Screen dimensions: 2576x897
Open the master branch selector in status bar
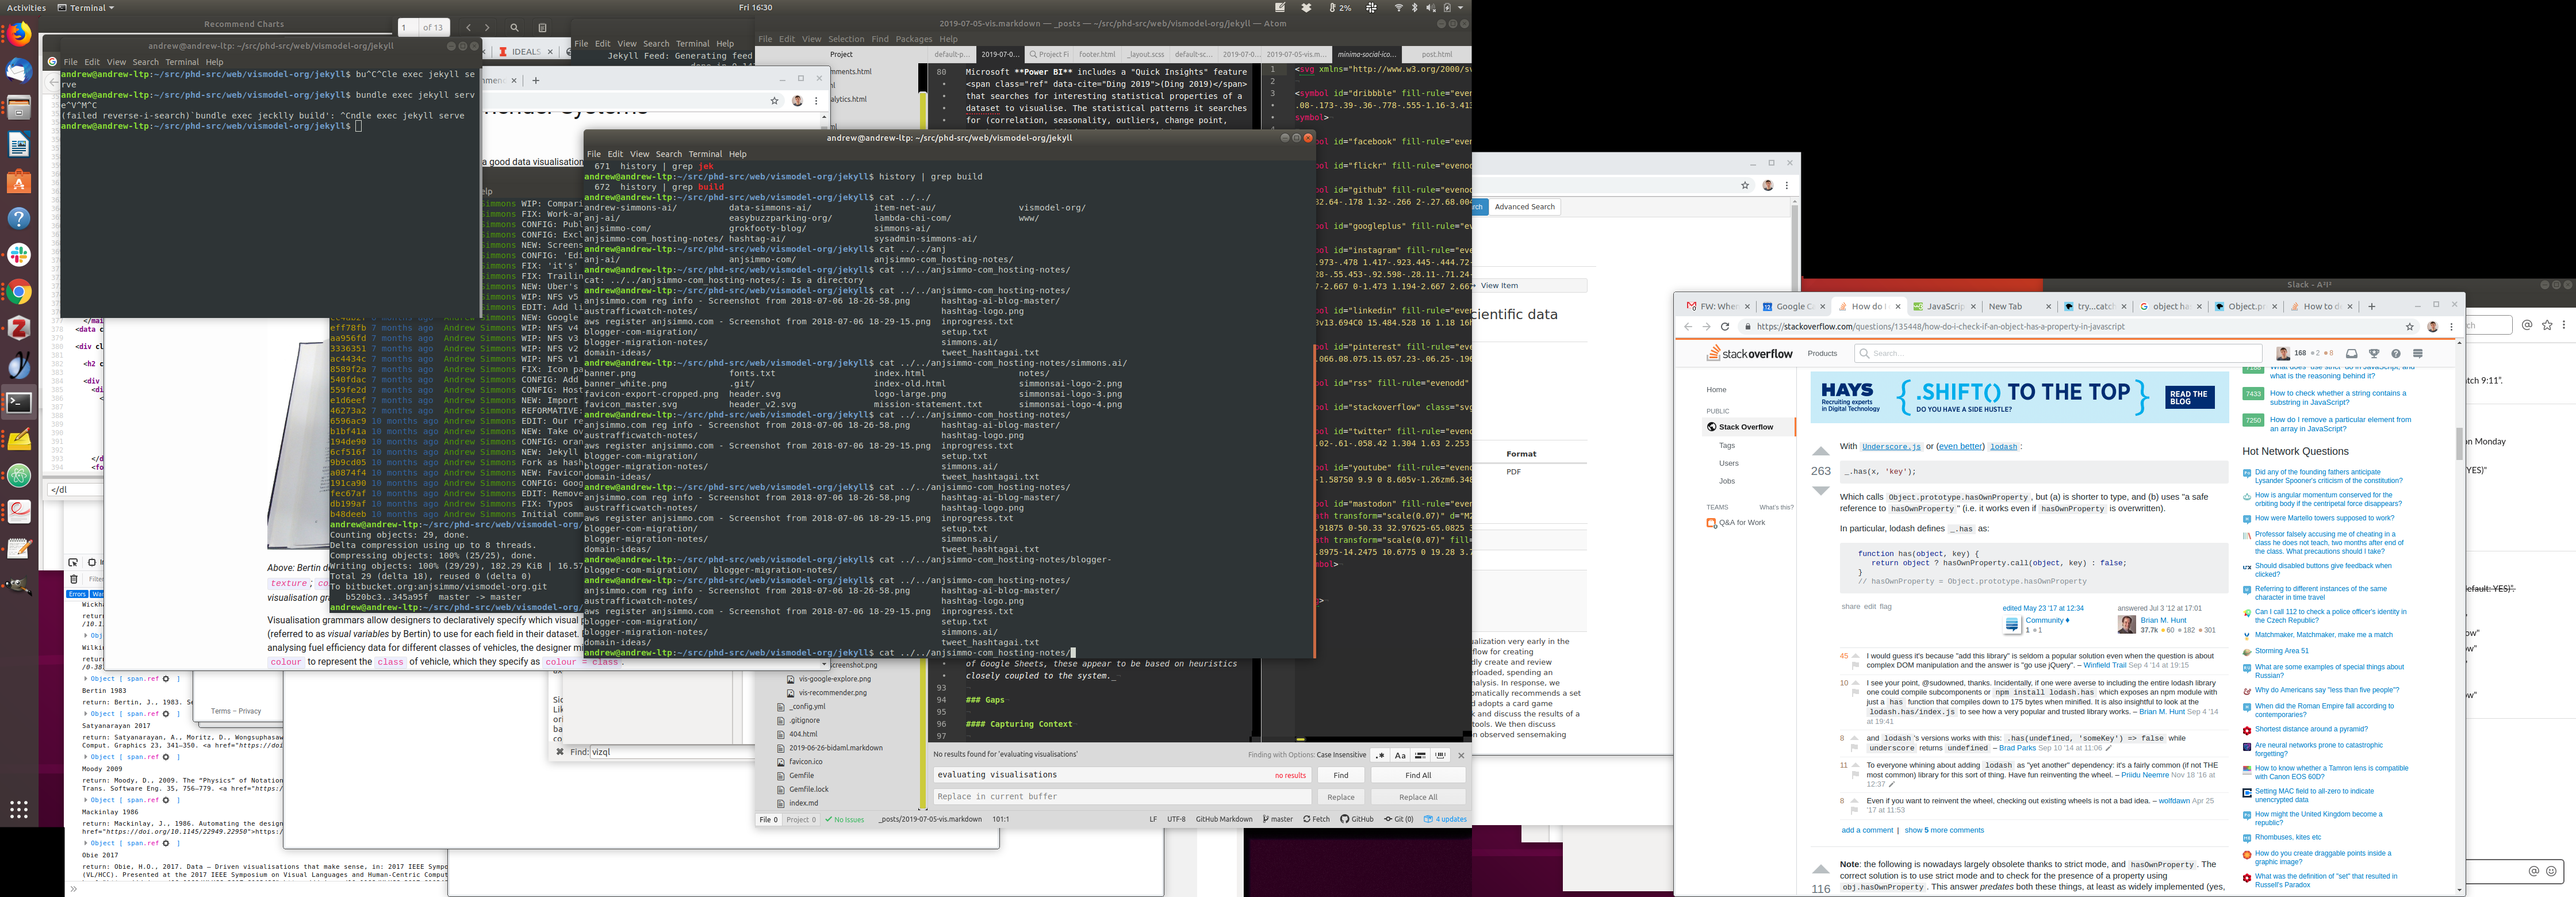1277,819
